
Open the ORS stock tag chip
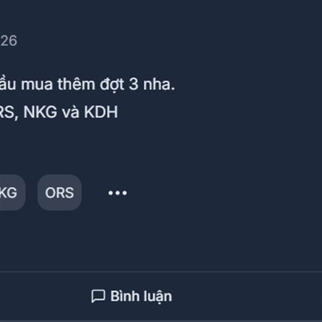[60, 193]
